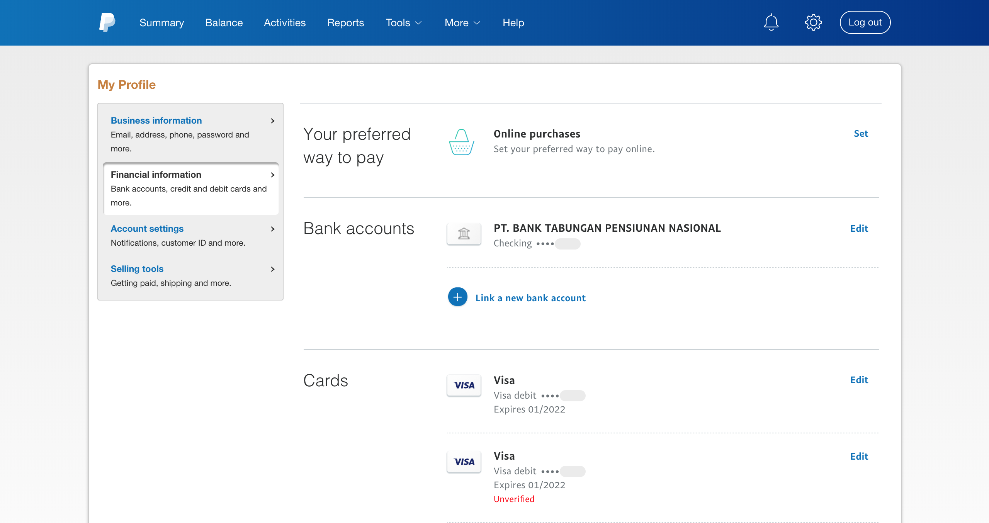Image resolution: width=989 pixels, height=523 pixels.
Task: Open the Activities menu item
Action: 284,23
